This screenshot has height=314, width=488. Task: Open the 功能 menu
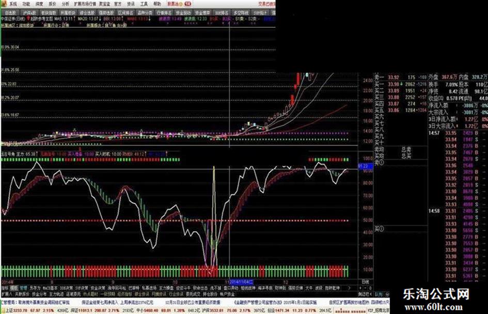point(26,4)
